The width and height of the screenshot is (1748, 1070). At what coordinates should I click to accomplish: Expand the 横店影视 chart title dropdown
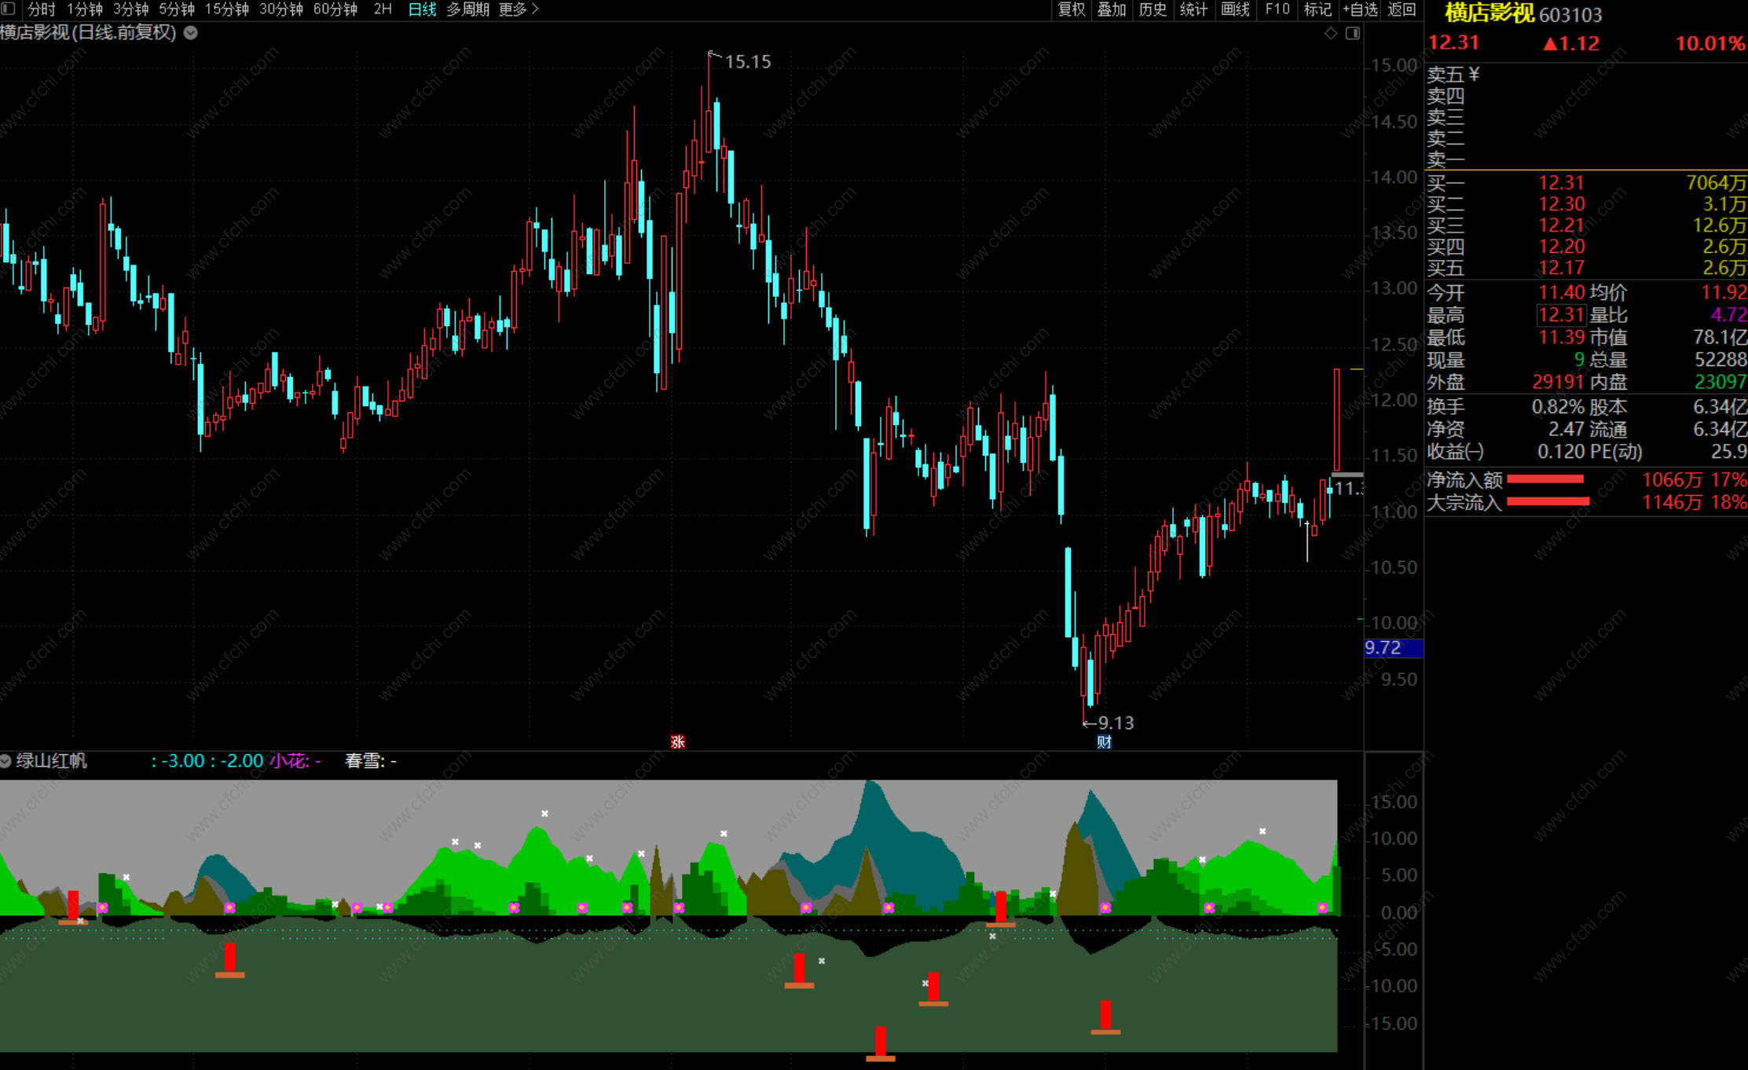[191, 33]
